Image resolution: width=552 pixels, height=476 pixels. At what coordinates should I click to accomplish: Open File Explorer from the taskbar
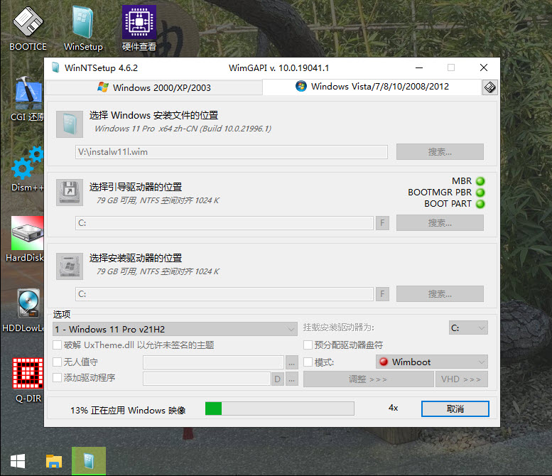coord(54,461)
